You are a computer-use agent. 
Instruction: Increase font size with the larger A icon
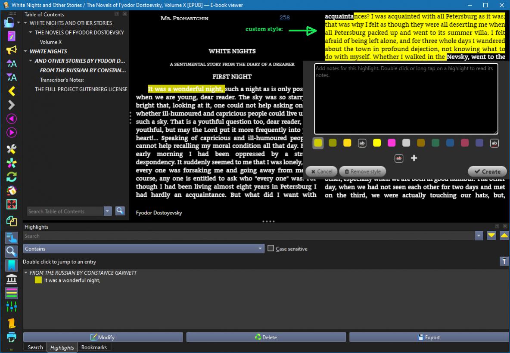click(x=11, y=64)
